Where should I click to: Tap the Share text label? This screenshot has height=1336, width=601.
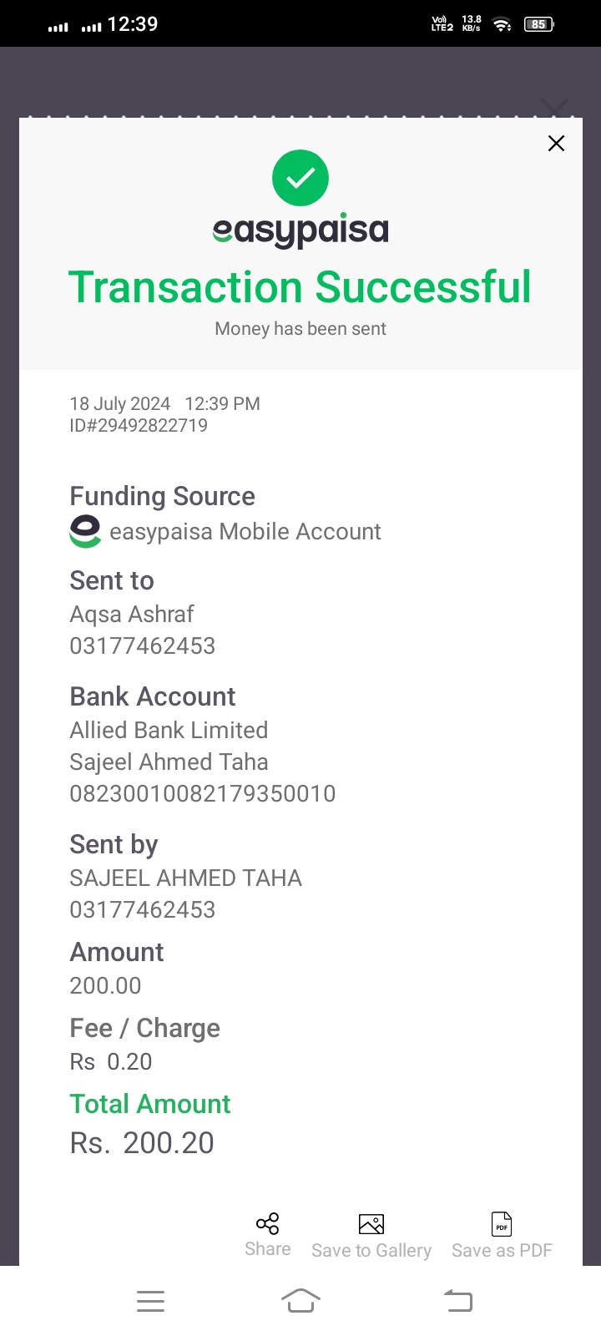(x=267, y=1249)
